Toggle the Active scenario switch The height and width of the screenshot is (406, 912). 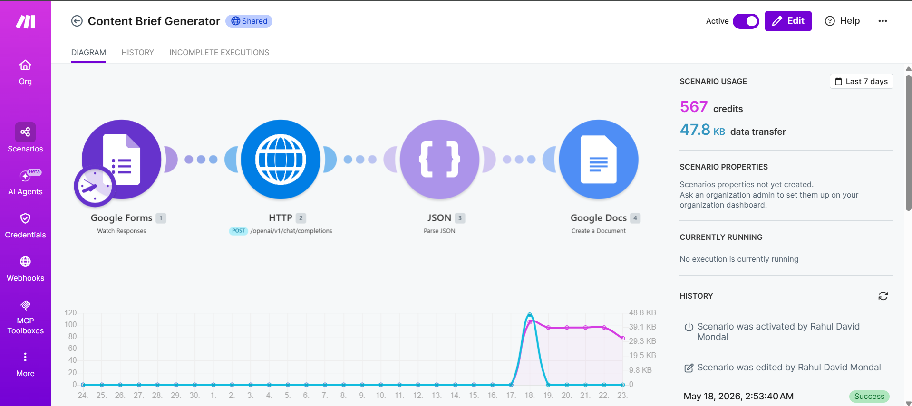point(746,21)
